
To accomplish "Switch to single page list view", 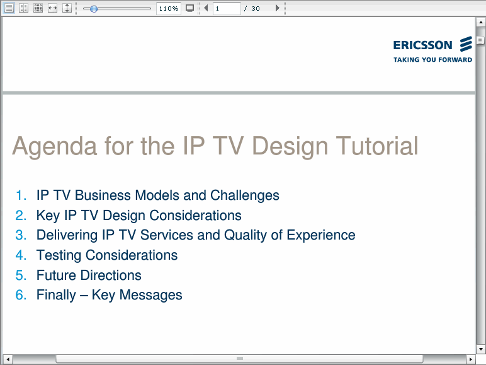I will coord(9,8).
